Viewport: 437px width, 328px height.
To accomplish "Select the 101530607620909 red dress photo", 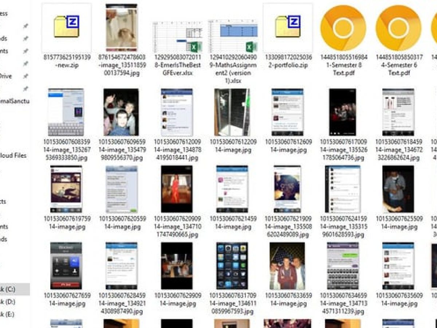I will coord(177,189).
